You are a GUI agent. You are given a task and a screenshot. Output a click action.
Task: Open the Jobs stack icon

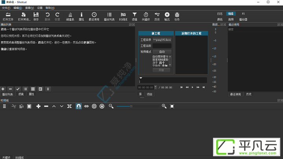coord(177,16)
